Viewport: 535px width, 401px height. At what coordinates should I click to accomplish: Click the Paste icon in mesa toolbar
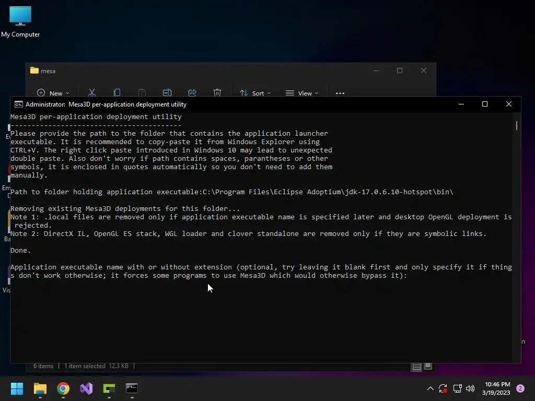pyautogui.click(x=142, y=93)
